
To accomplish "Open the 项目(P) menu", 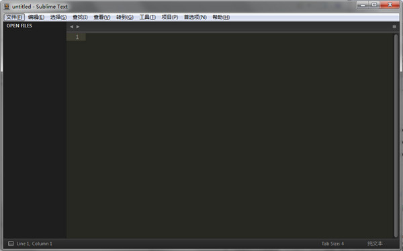I will pos(170,17).
